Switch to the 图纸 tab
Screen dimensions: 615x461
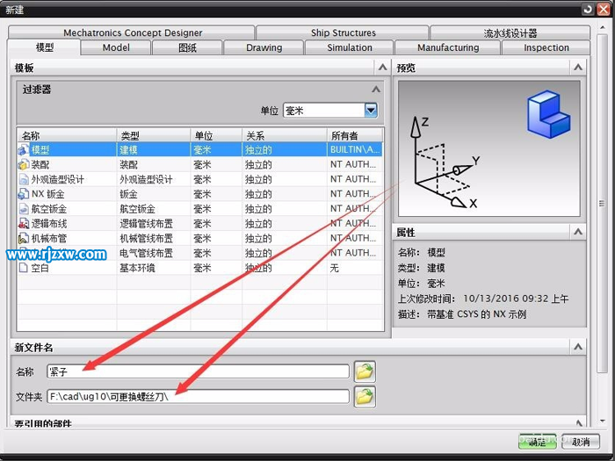click(187, 47)
